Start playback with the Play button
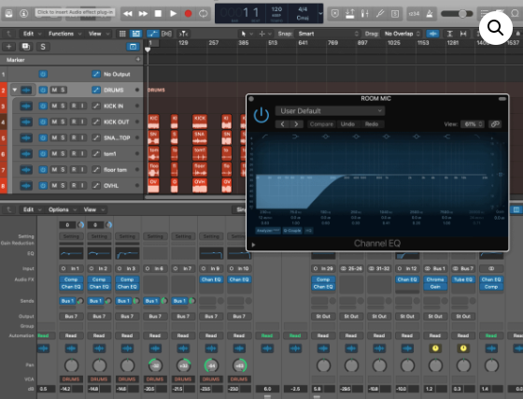Screen dimensions: 523x399 173,14
